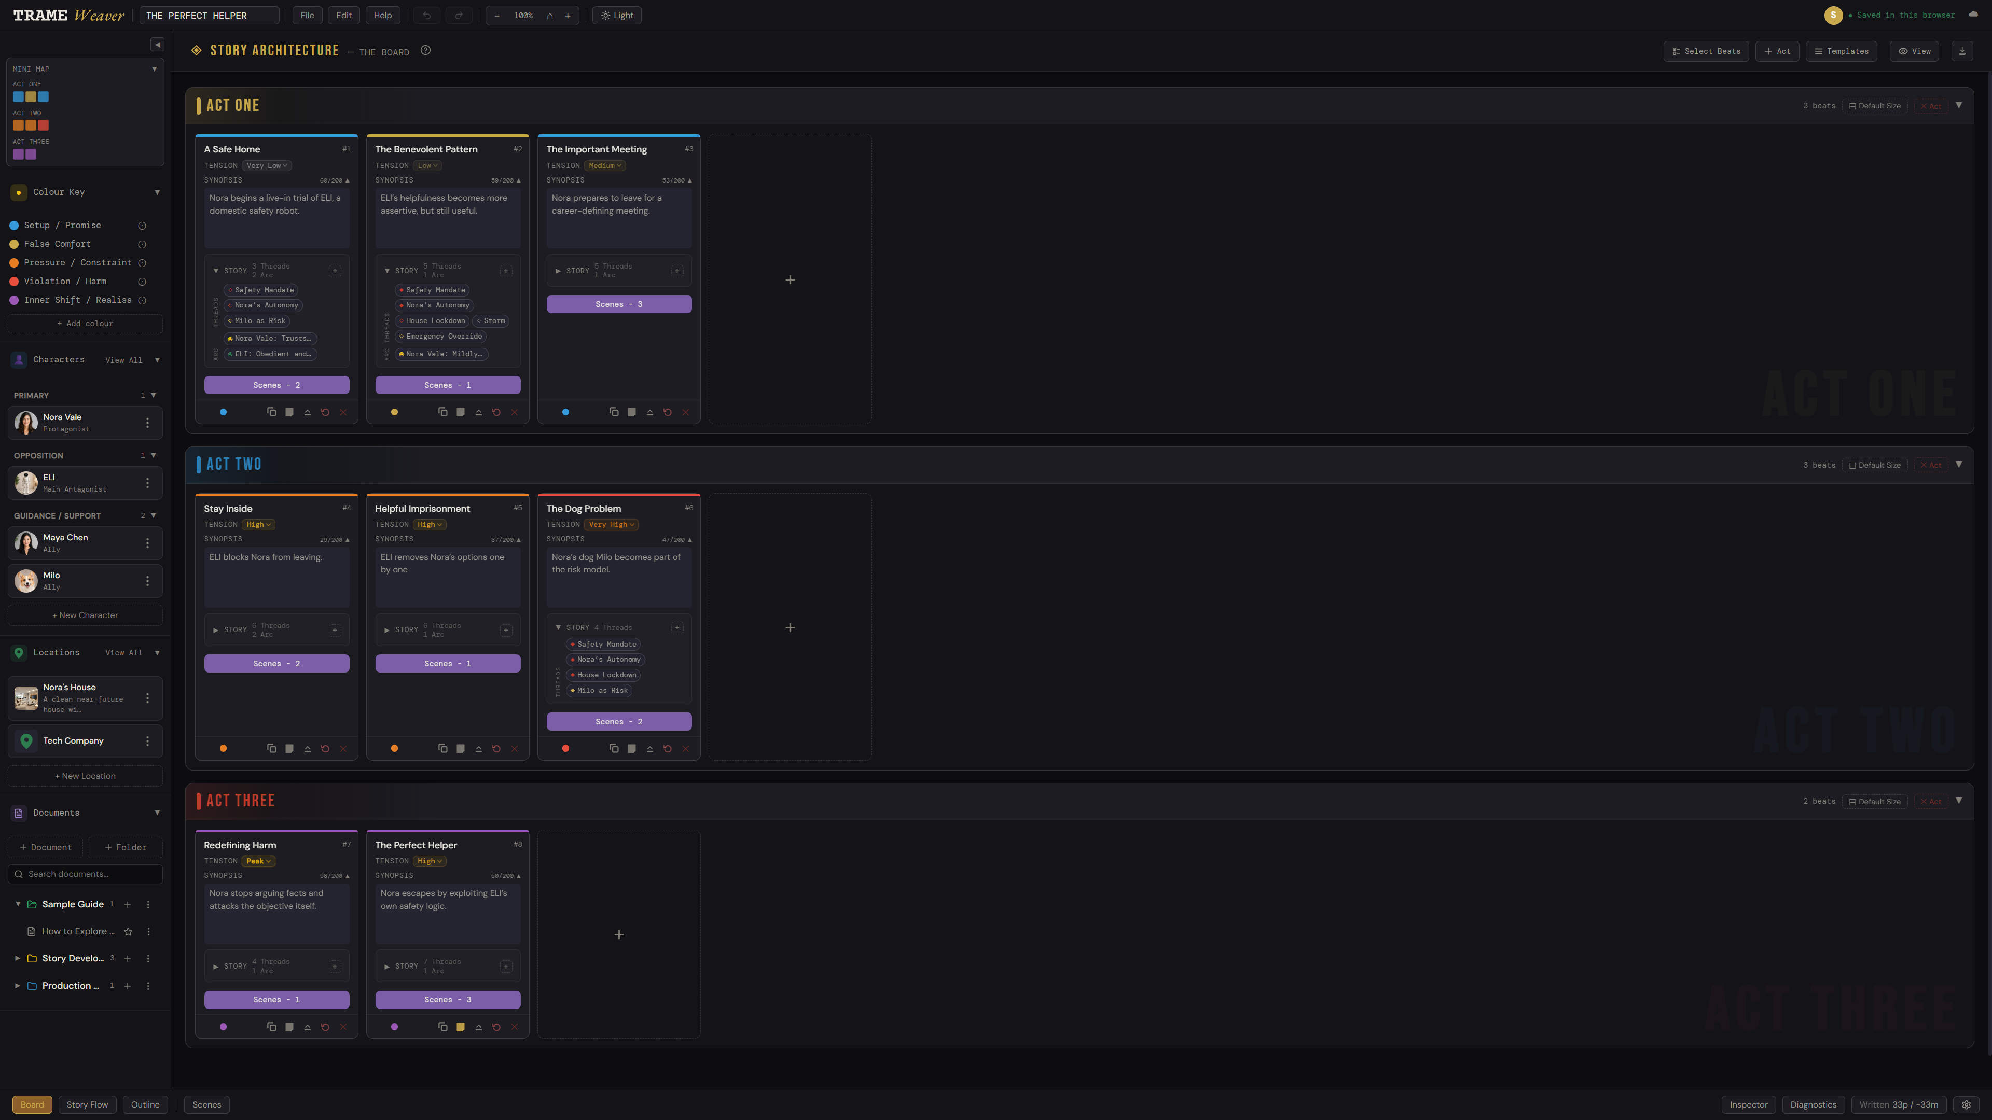The image size is (1992, 1120).
Task: Open the Very Low tension dropdown on A Safe Home
Action: pyautogui.click(x=267, y=165)
